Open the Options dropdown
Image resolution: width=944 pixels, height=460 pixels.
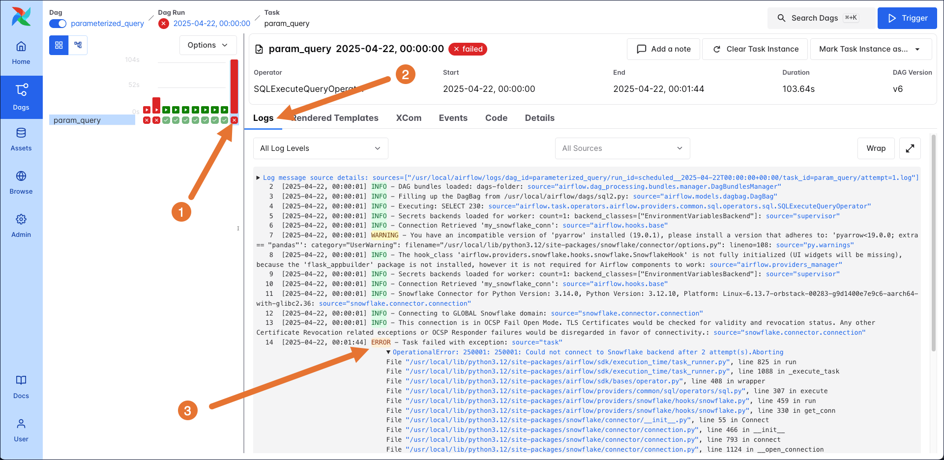(207, 45)
